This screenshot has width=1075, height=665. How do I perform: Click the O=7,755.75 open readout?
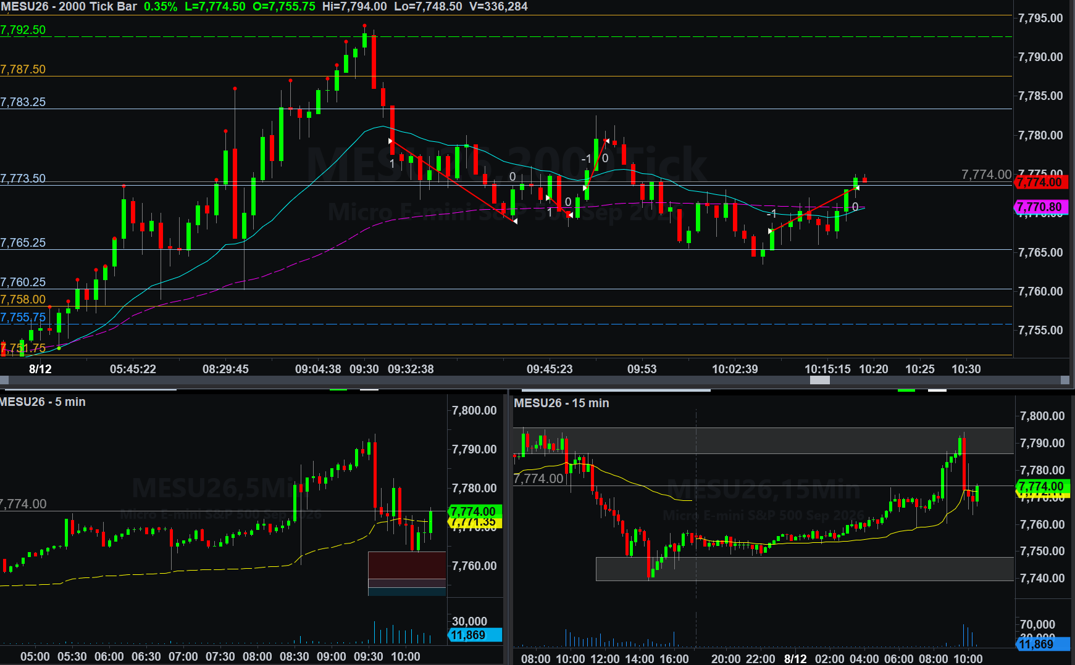284,7
